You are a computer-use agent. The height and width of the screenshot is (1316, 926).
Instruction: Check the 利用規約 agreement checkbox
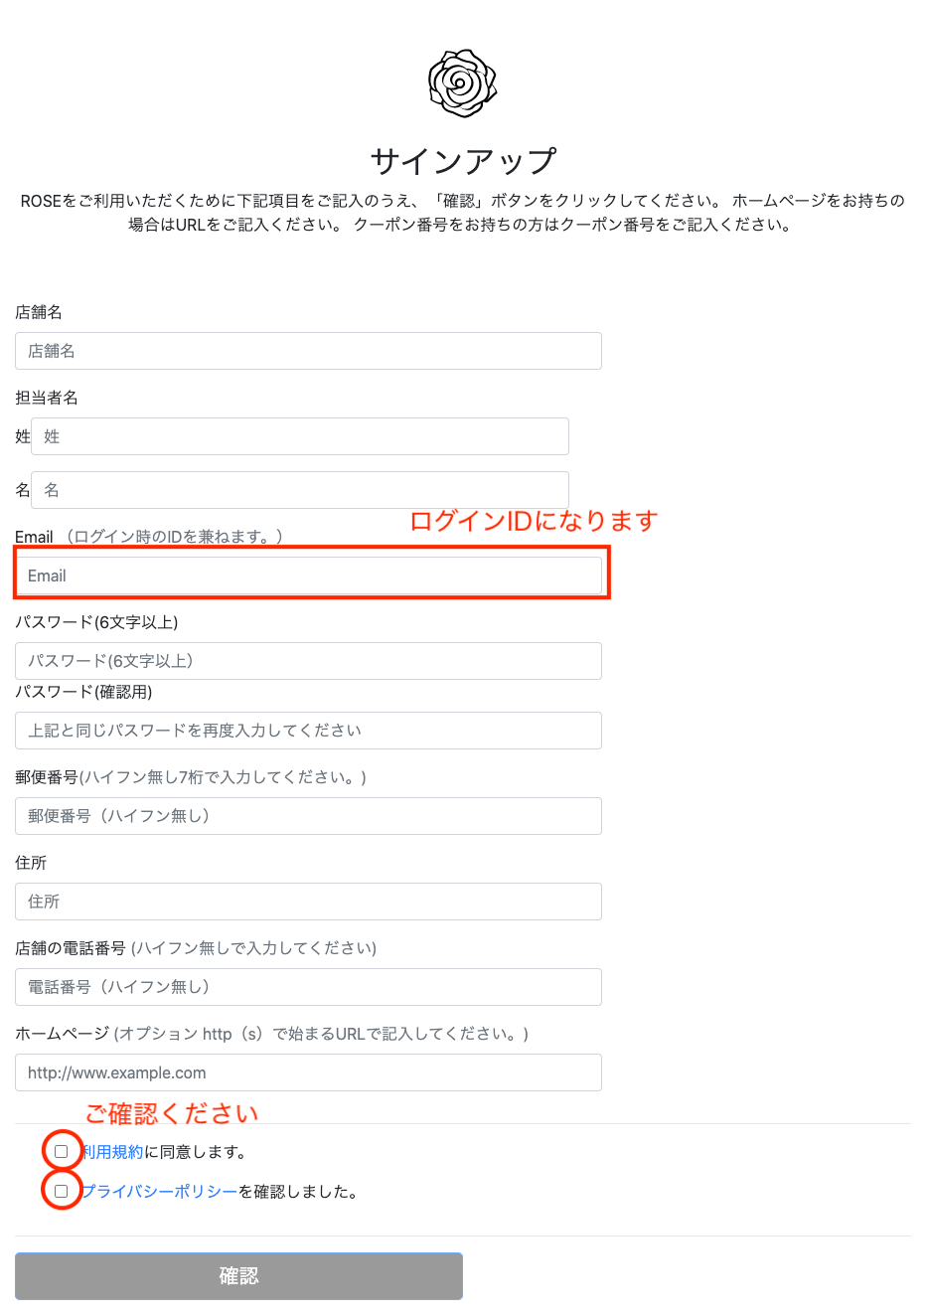pos(62,1152)
